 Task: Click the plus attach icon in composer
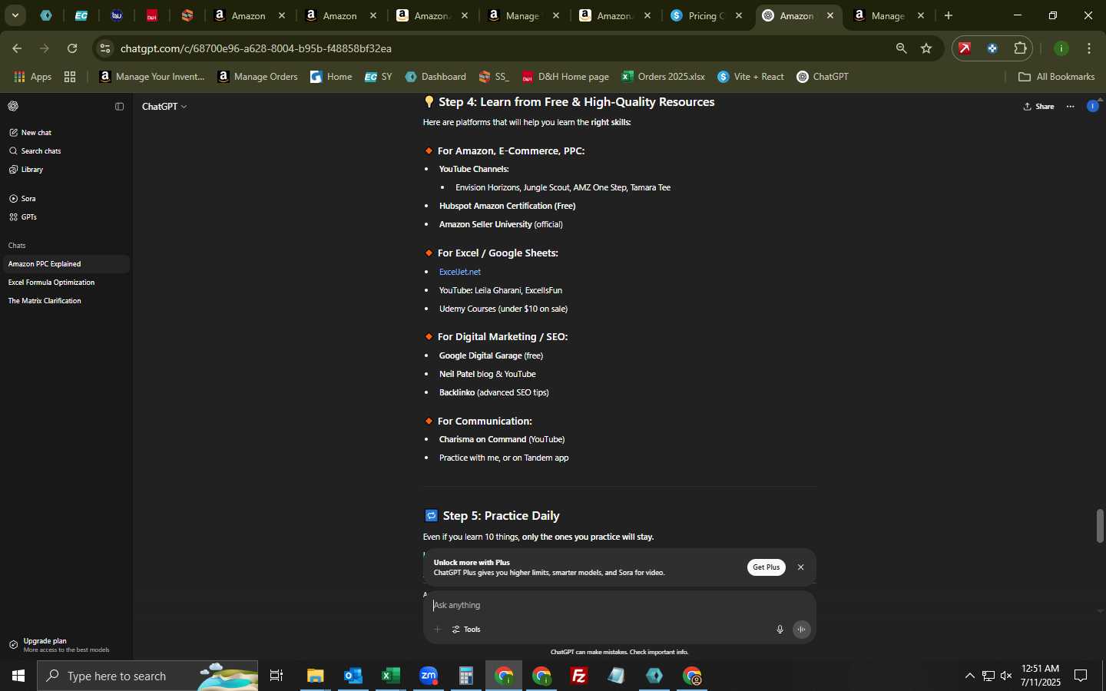point(437,630)
